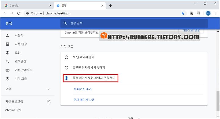Open 자동 완성 settings section
The image size is (220, 119).
pos(21,44)
